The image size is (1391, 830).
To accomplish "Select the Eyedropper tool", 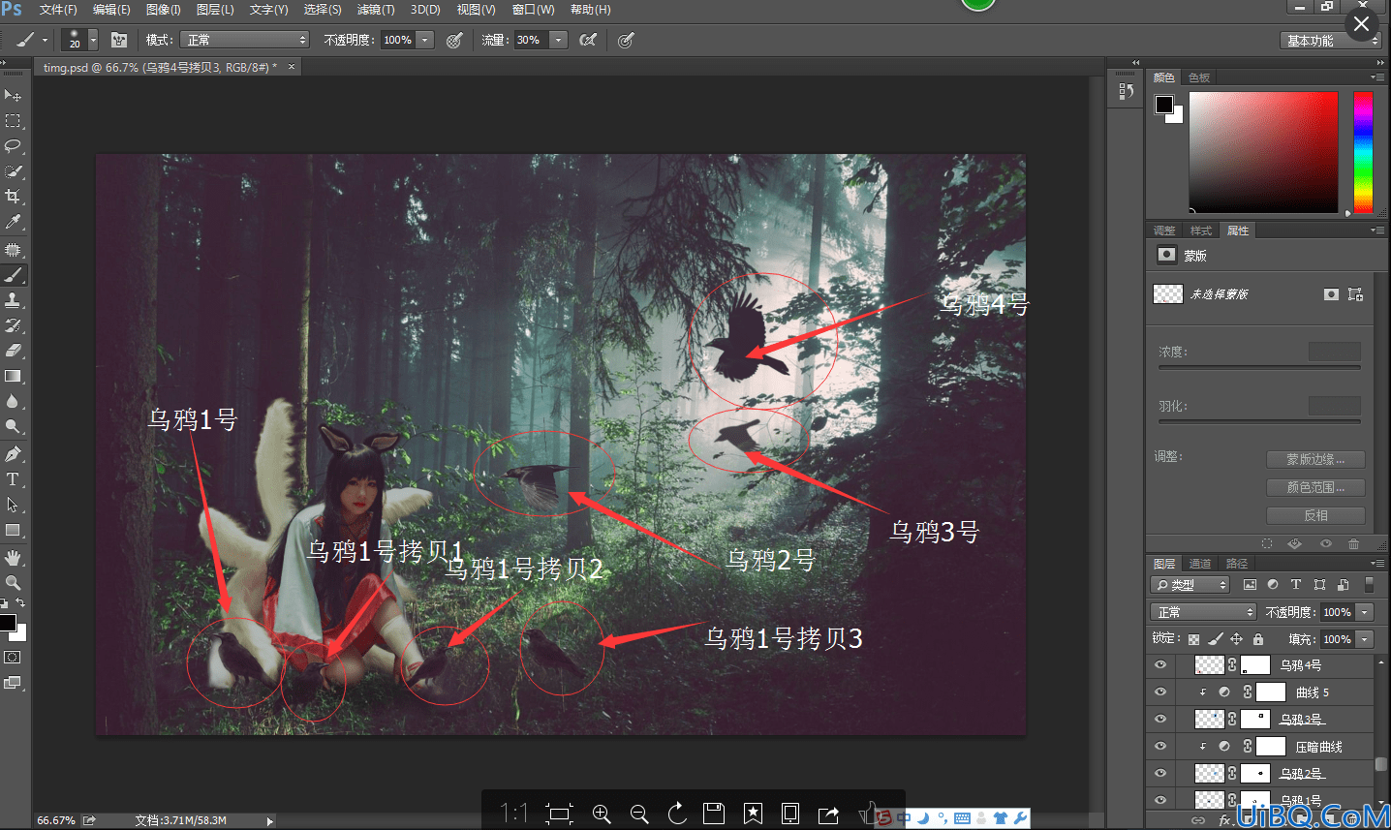I will (x=13, y=222).
